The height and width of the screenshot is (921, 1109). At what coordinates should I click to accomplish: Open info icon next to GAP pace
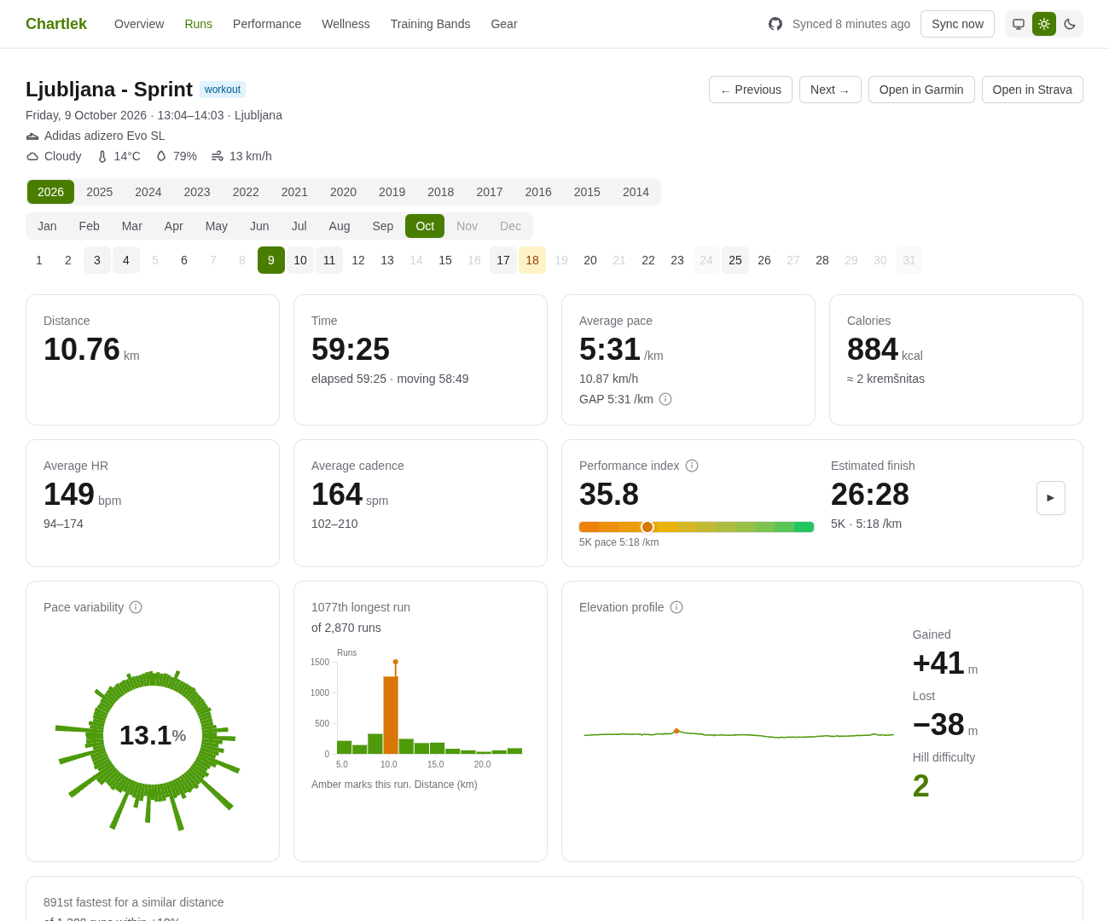pos(665,399)
